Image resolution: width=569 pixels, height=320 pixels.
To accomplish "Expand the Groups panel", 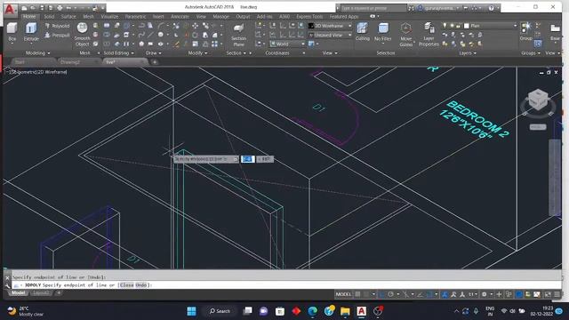I will pos(531,53).
